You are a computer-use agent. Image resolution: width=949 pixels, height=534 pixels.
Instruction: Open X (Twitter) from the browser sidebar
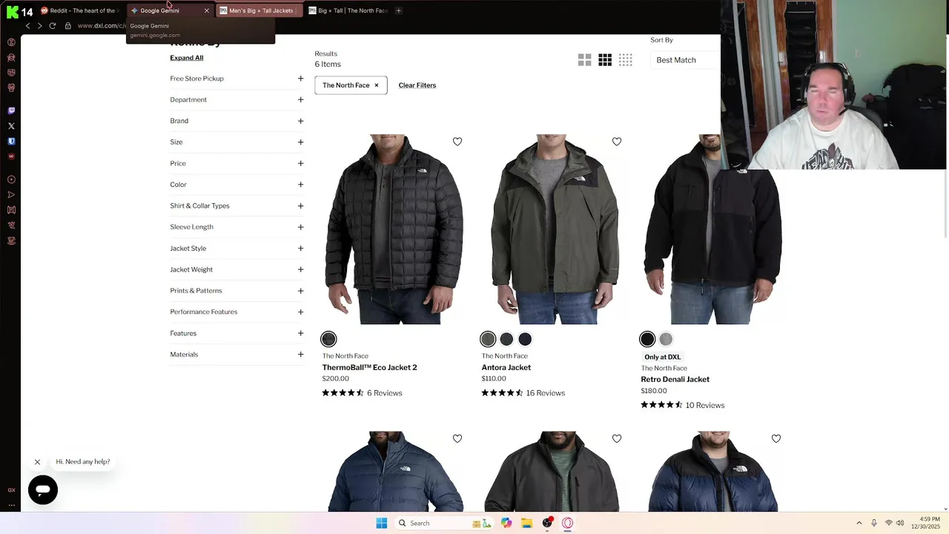pos(11,126)
